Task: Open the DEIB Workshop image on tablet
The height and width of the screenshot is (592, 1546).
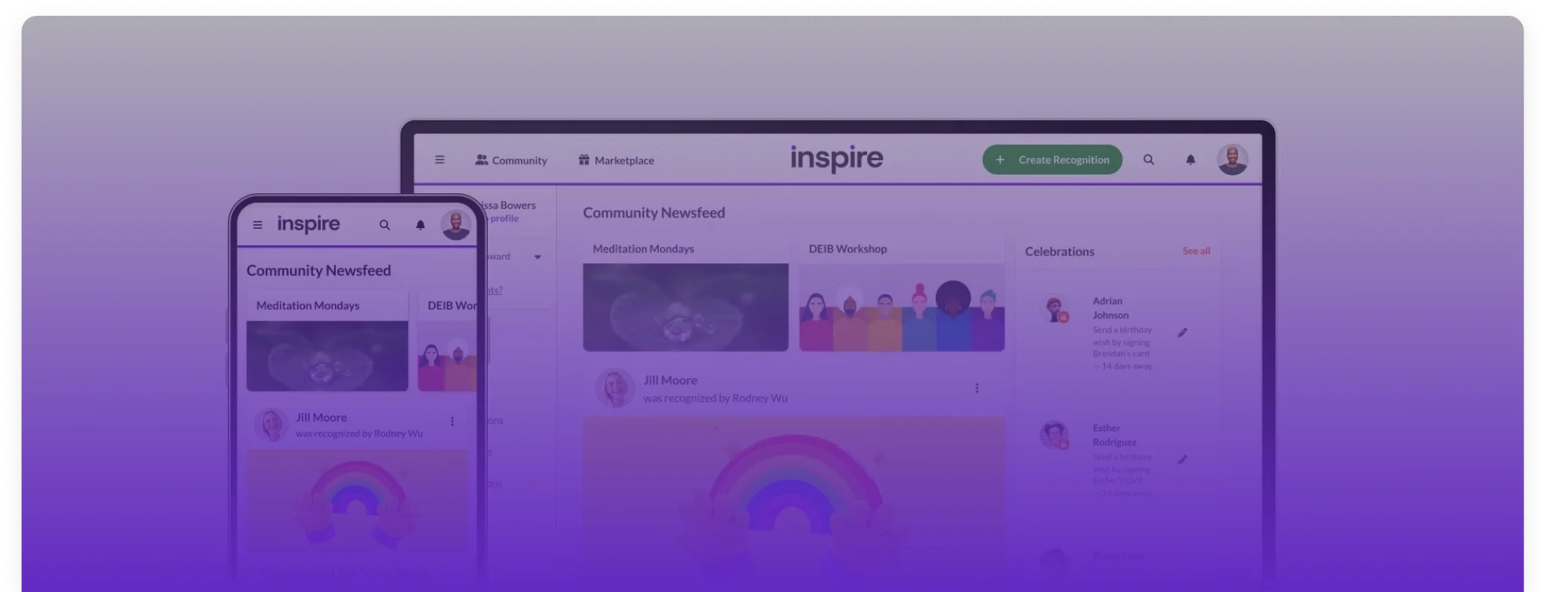Action: pos(902,307)
